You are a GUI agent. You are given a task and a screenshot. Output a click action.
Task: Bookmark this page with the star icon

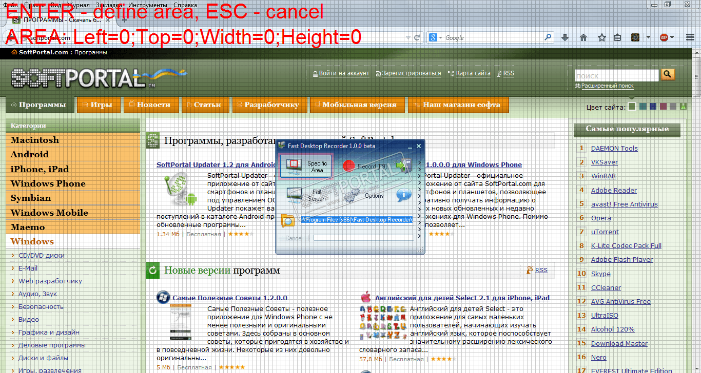[x=602, y=37]
